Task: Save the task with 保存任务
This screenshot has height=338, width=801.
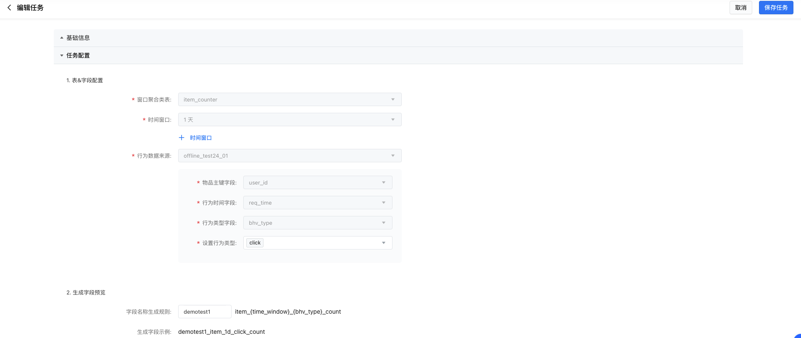Action: pos(776,8)
